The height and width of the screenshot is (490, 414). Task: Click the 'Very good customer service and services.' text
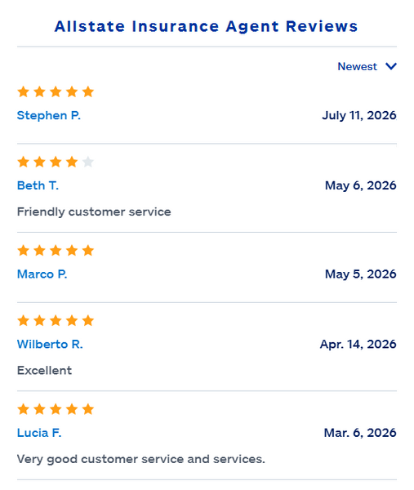click(x=141, y=459)
